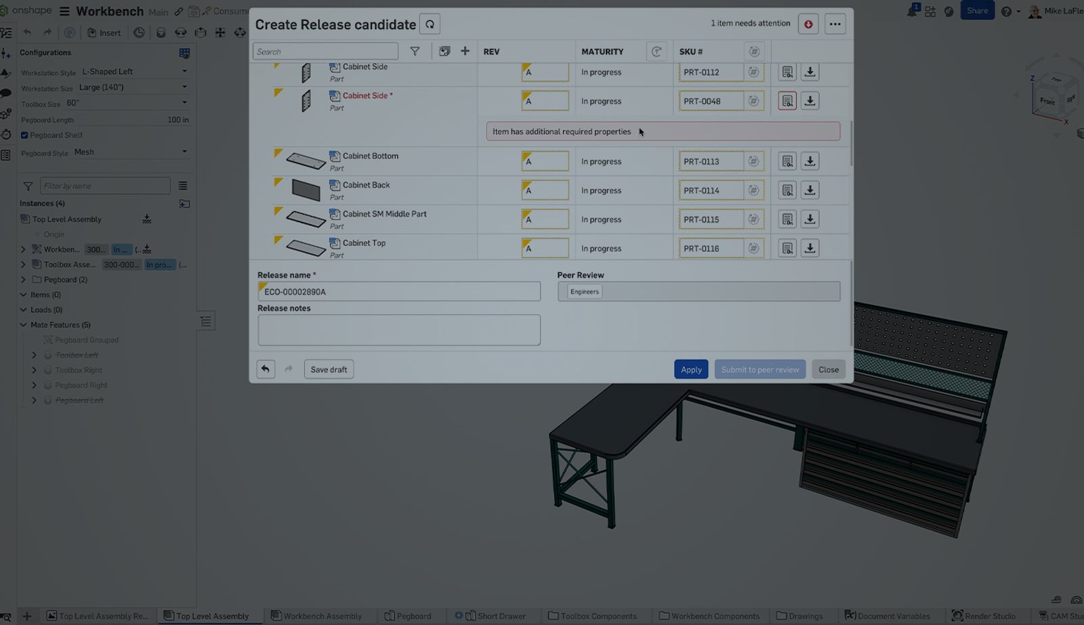Screen dimensions: 1084x625
Task: Expand the Mate Features group
Action: (23, 324)
